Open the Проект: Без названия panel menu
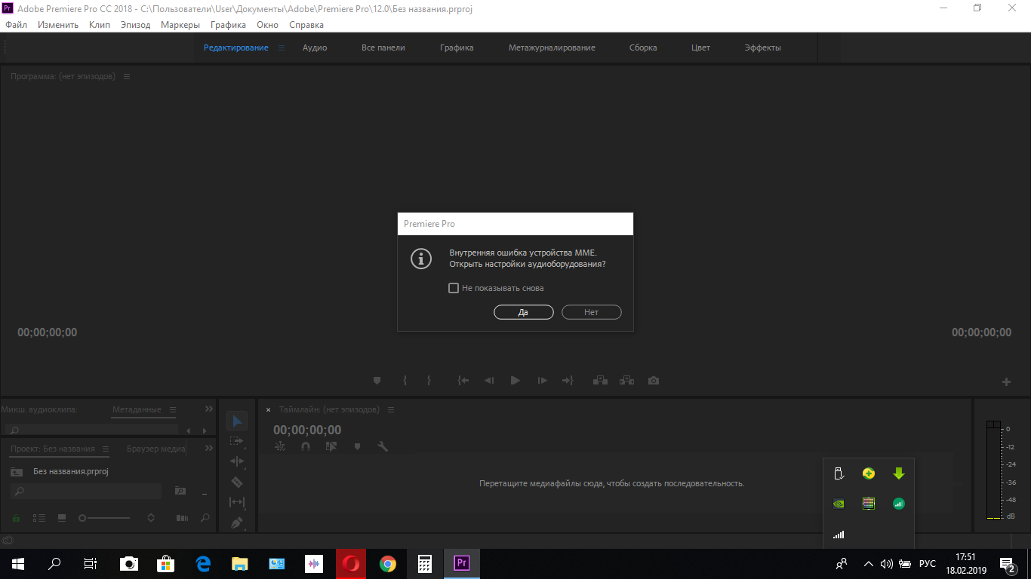 coord(105,449)
